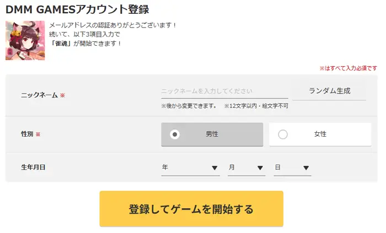Viewport: 386px width, 233px height.
Task: Choose the 女性 radio option
Action: [x=320, y=134]
